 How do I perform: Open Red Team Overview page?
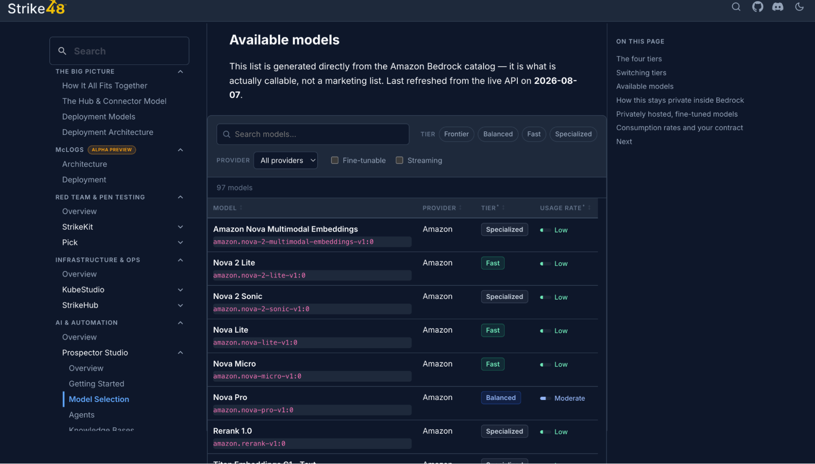point(80,211)
